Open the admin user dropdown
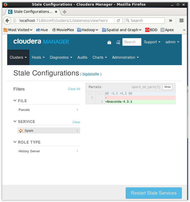 [172, 42]
